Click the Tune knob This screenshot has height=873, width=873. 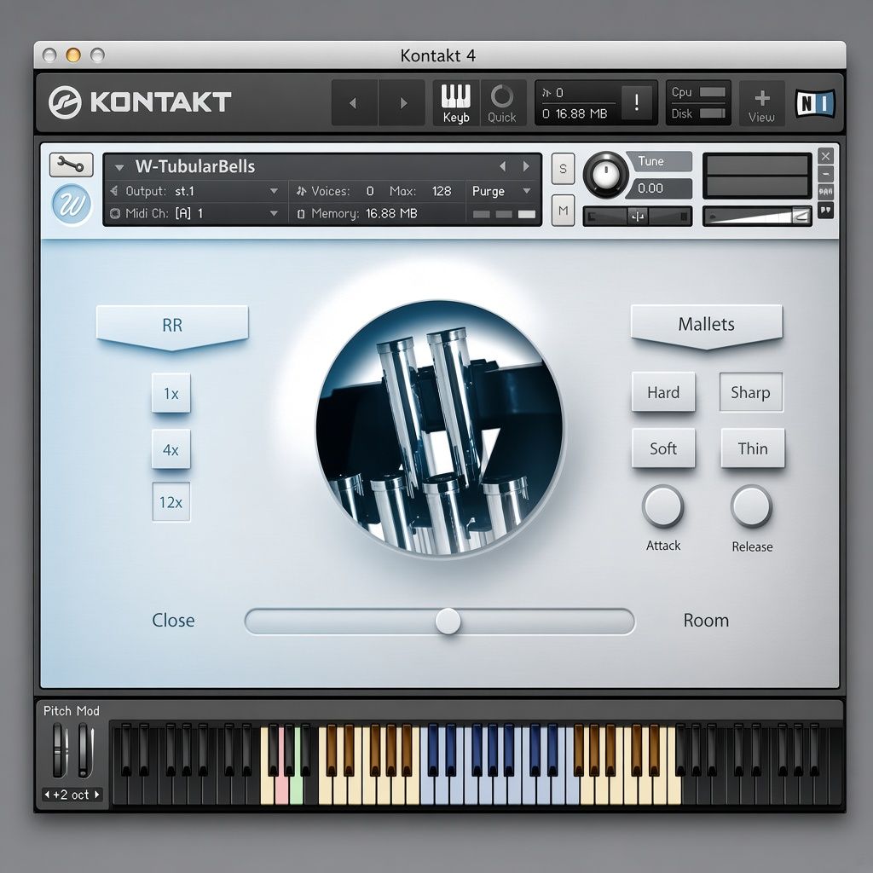(606, 174)
